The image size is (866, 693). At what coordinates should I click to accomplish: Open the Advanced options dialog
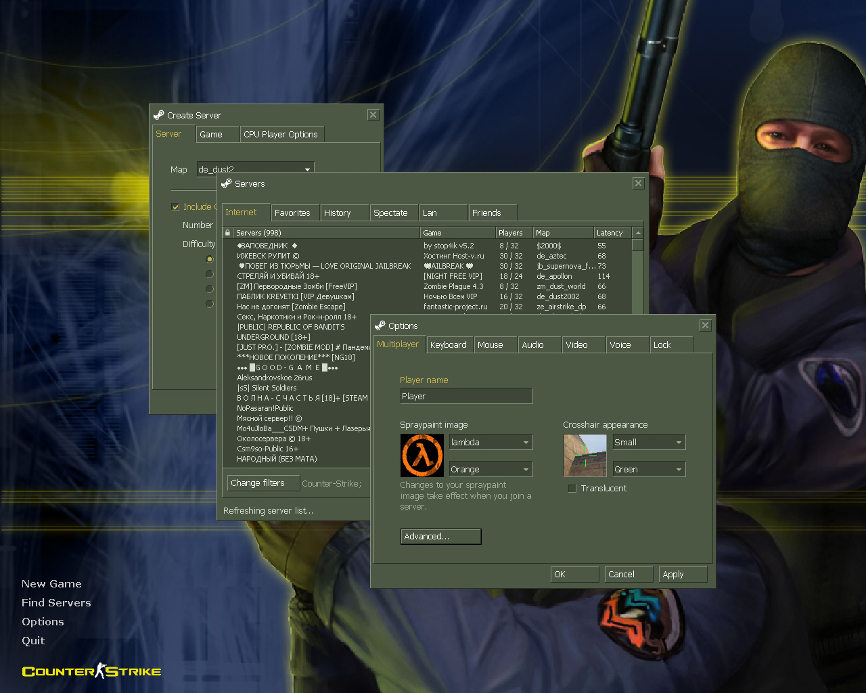tap(440, 536)
